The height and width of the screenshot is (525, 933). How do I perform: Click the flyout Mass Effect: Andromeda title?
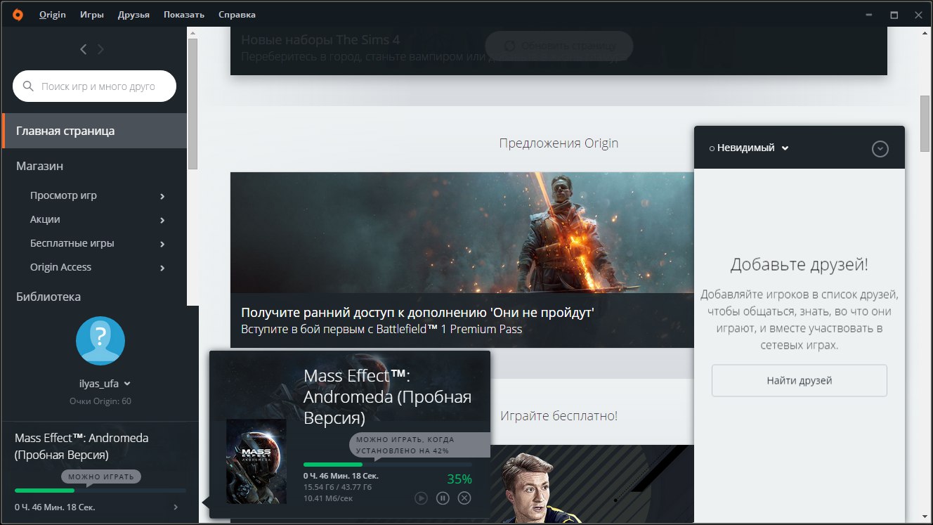pos(387,397)
